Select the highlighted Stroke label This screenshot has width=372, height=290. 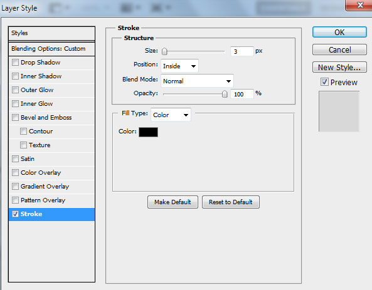coord(31,214)
